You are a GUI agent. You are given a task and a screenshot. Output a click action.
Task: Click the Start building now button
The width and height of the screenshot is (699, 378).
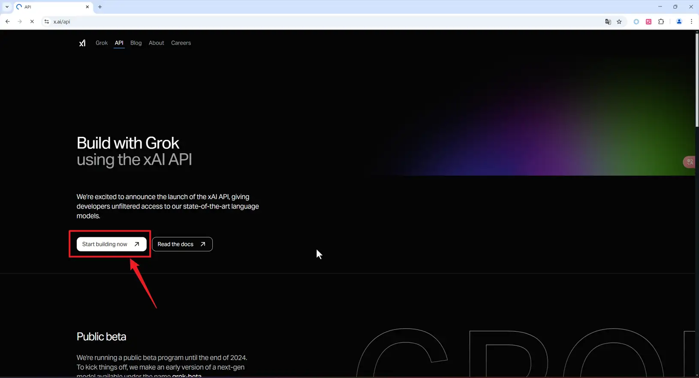coord(111,244)
